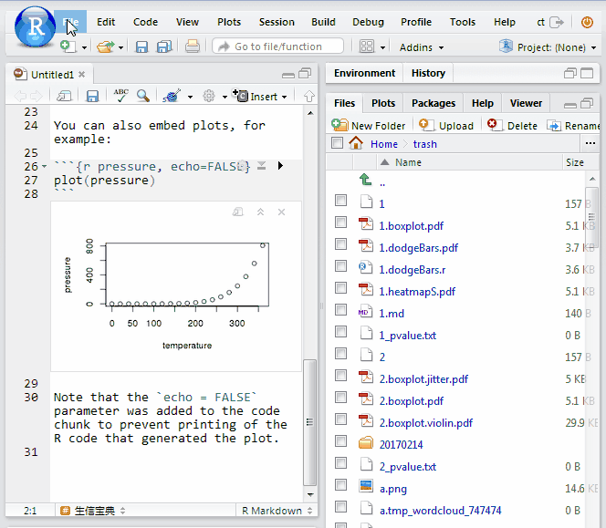Check the box beside 1.md
The width and height of the screenshot is (606, 528).
[x=340, y=310]
